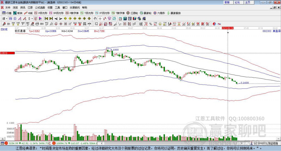Open the 板块 sector view

pos(18,13)
